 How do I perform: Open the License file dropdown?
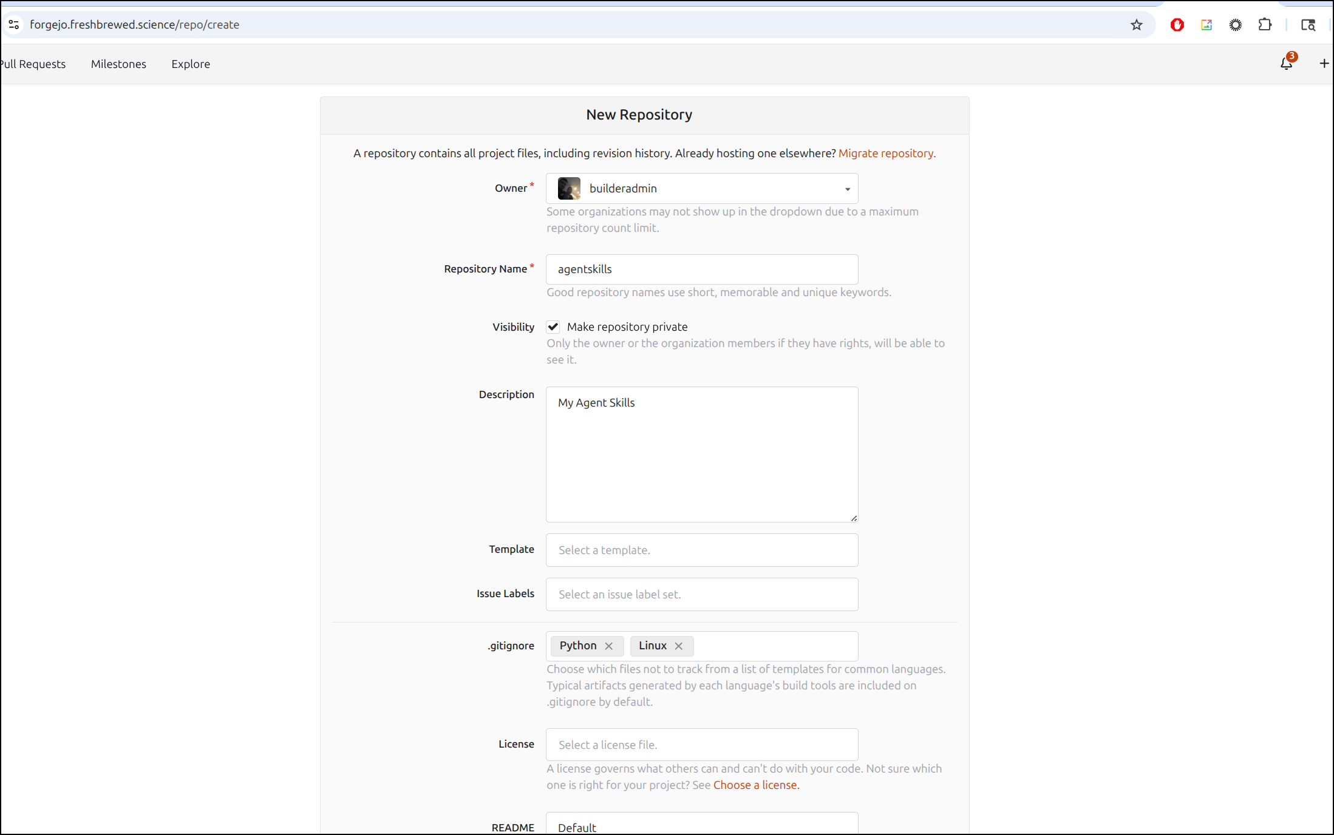701,745
